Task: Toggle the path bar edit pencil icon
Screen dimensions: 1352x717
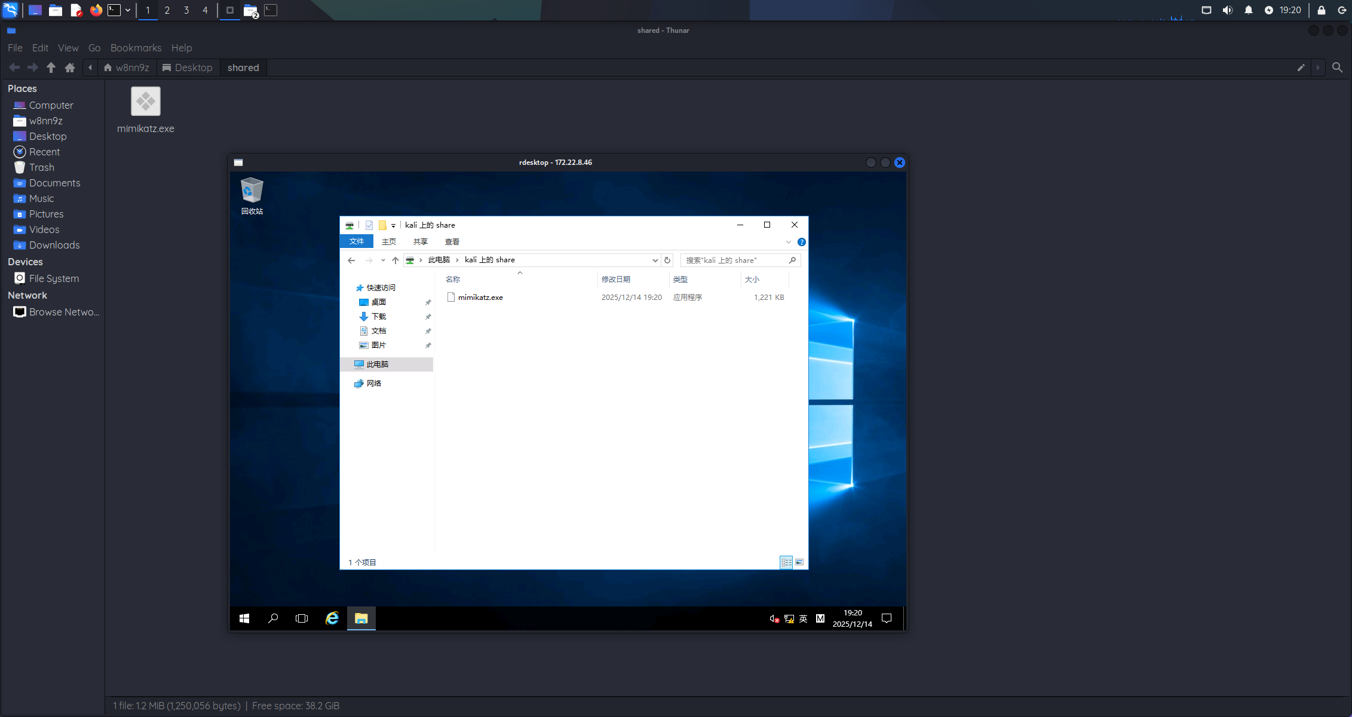Action: (x=1301, y=68)
